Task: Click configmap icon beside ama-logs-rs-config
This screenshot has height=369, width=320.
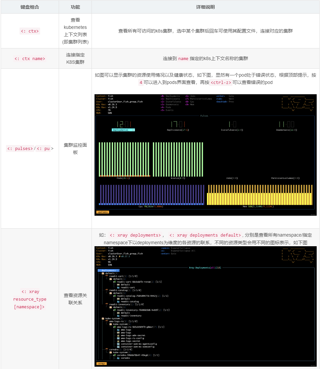Action: coord(118,338)
